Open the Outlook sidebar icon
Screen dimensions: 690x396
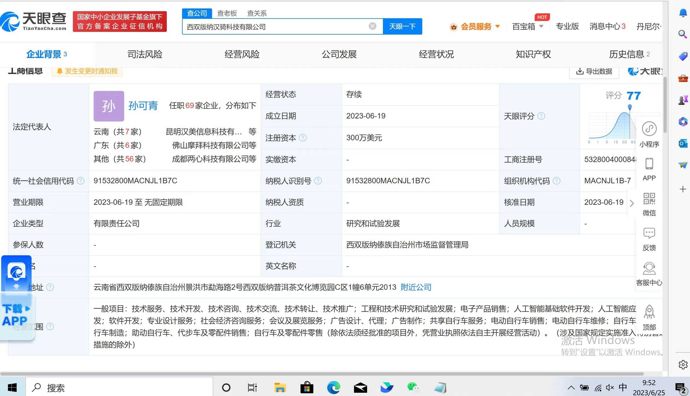pos(683,143)
